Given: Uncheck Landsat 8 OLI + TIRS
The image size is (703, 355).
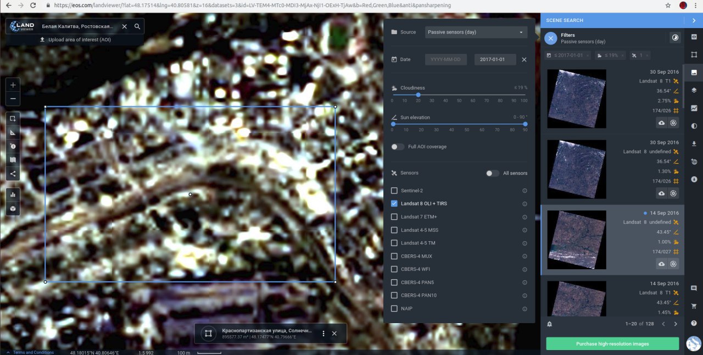Looking at the screenshot, I should pyautogui.click(x=394, y=203).
